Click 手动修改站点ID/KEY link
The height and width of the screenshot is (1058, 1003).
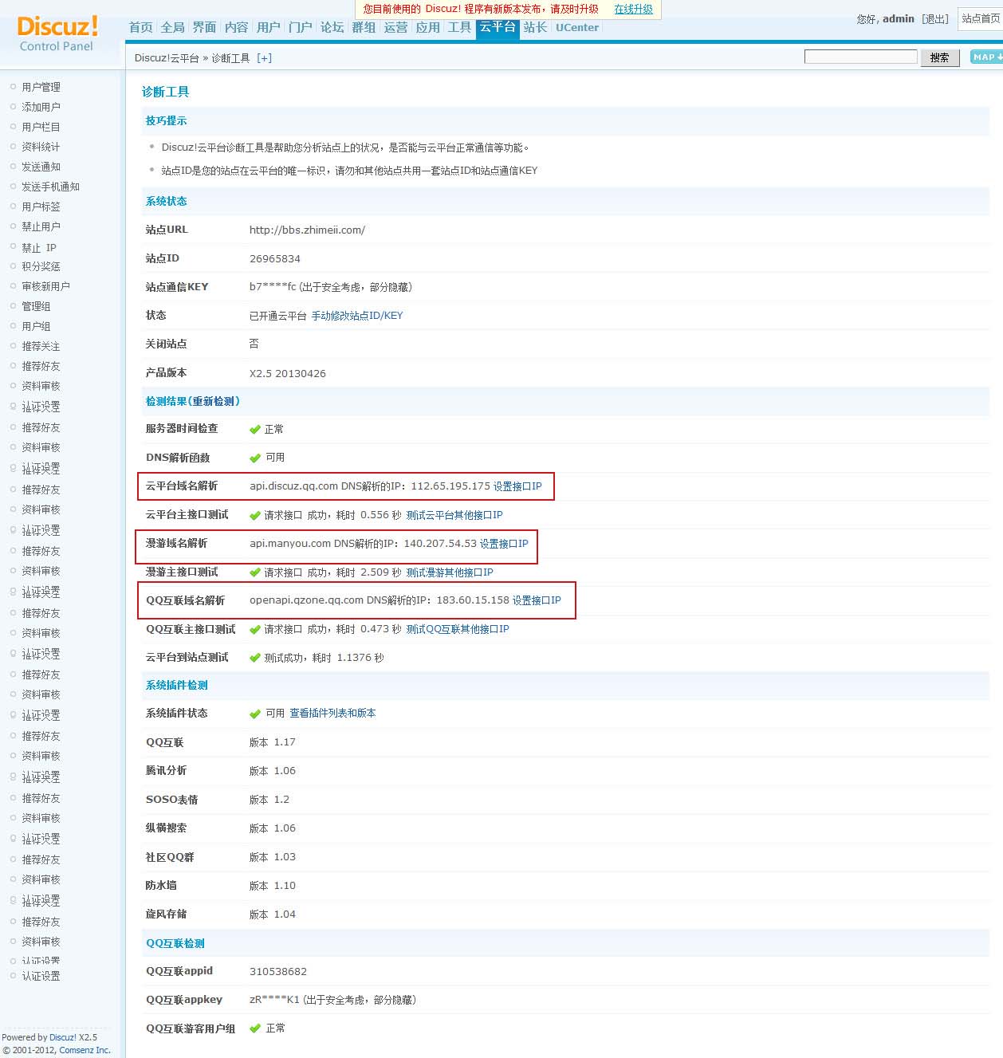(x=357, y=316)
